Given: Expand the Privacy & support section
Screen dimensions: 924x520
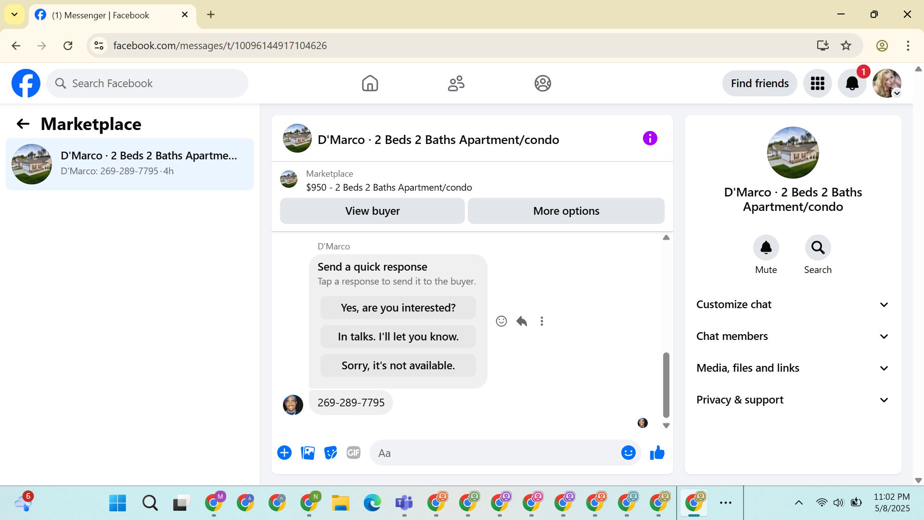Looking at the screenshot, I should (793, 400).
